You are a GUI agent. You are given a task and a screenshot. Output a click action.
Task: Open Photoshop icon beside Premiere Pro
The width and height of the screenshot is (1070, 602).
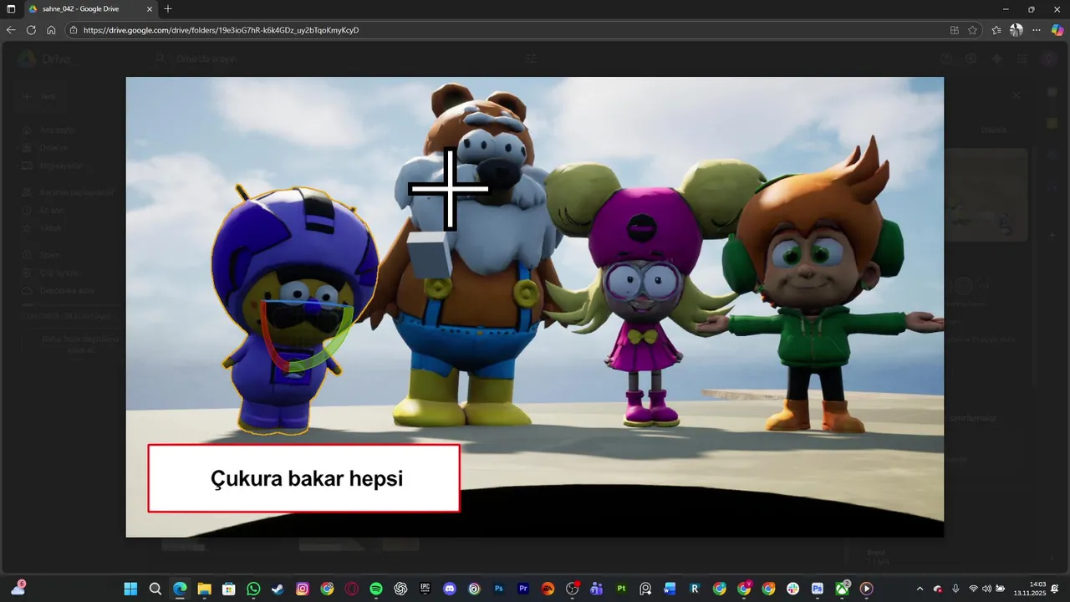499,589
